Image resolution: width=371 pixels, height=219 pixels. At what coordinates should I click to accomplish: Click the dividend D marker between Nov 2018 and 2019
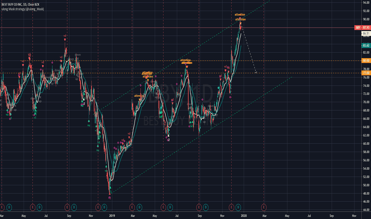tap(104, 207)
